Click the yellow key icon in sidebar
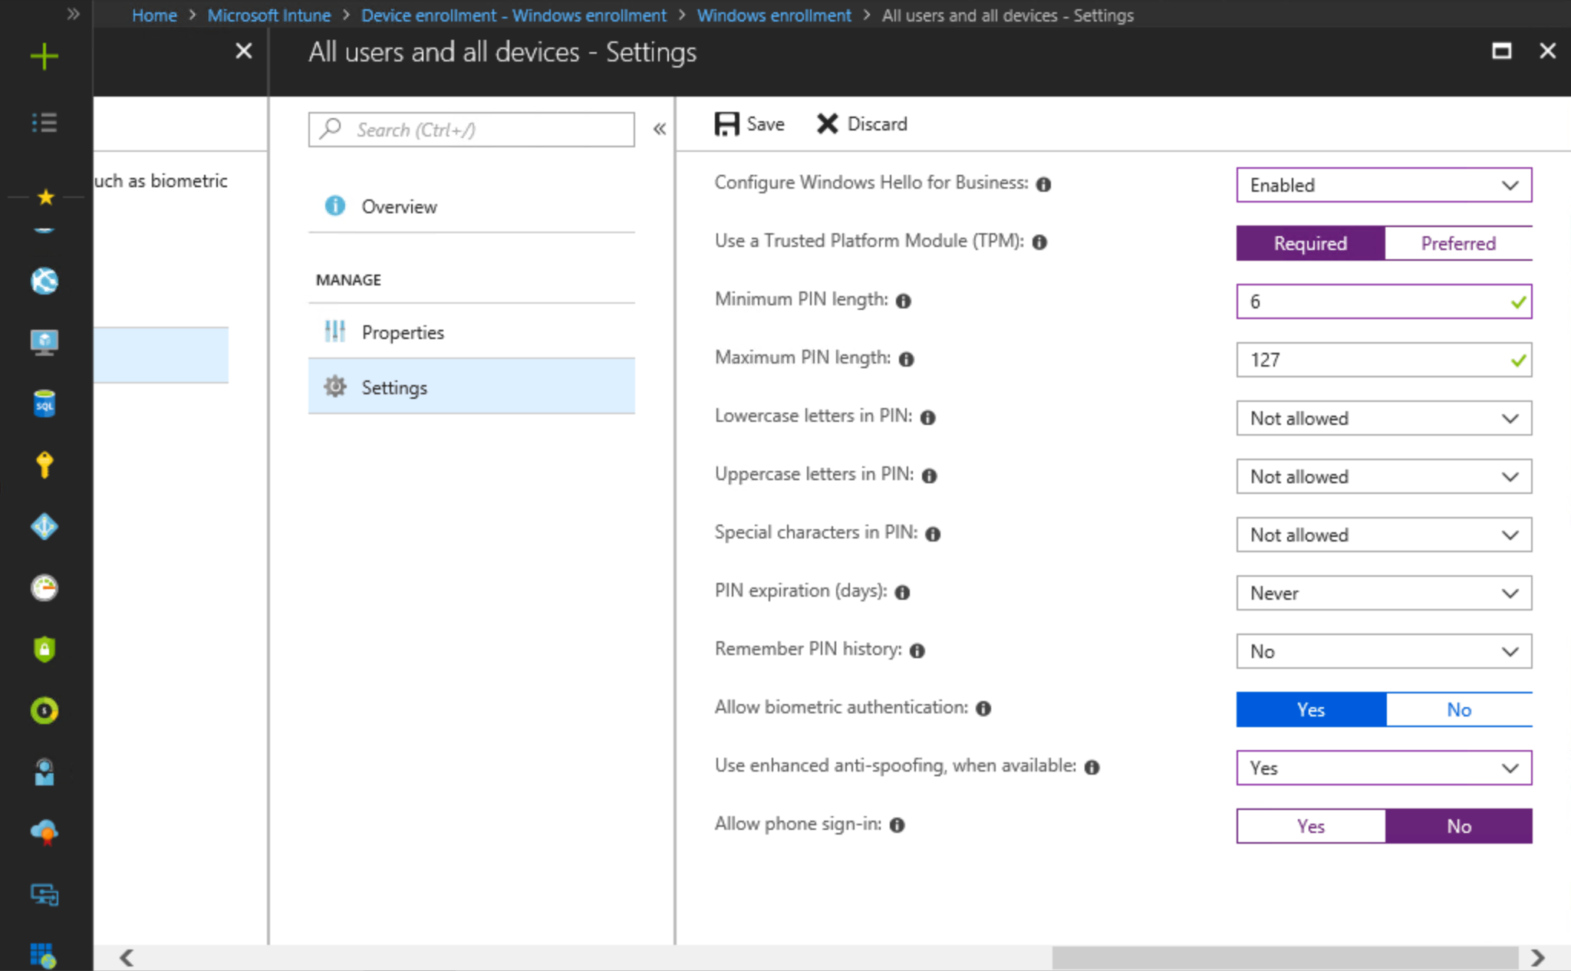Image resolution: width=1571 pixels, height=971 pixels. [44, 465]
